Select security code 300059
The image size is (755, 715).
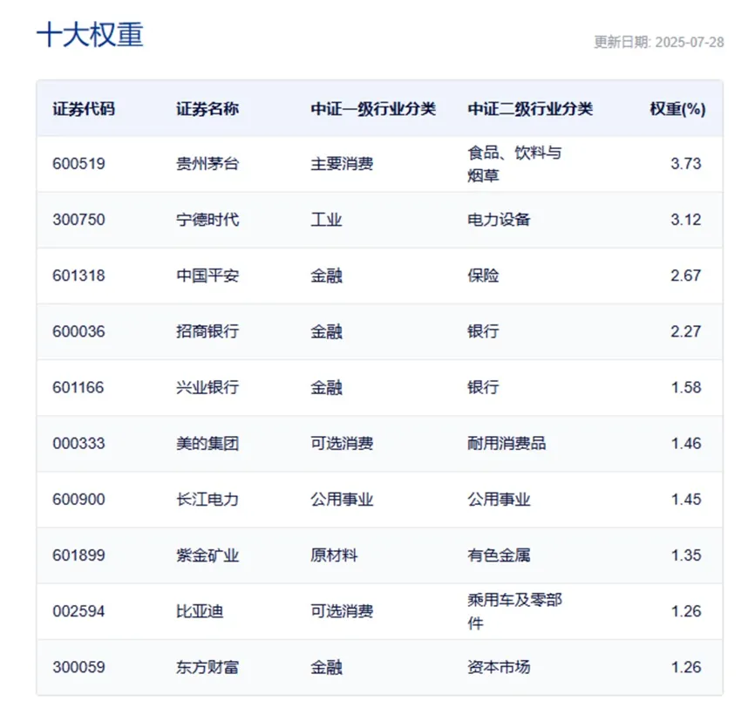(x=78, y=667)
